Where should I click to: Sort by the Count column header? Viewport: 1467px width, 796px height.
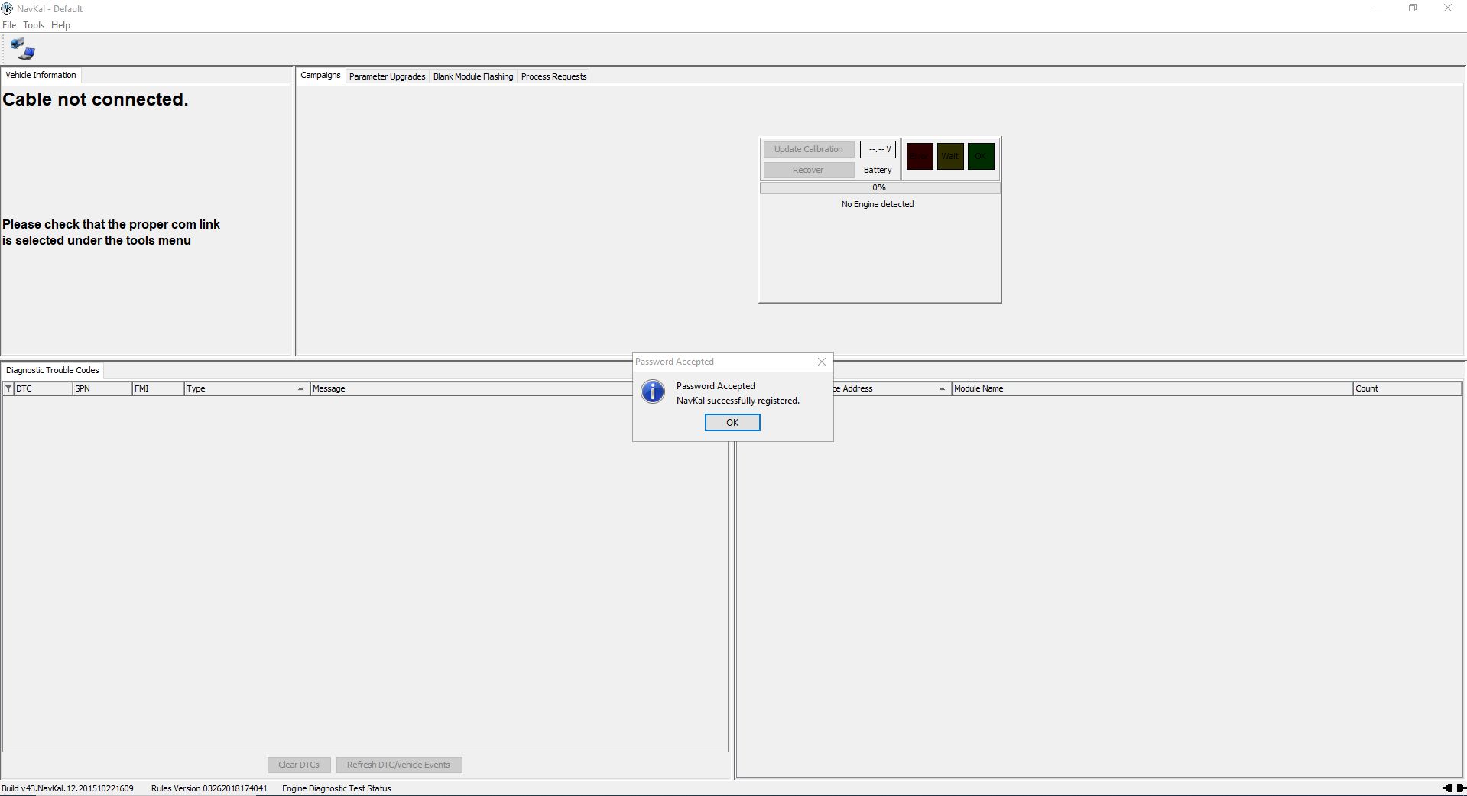(1407, 388)
